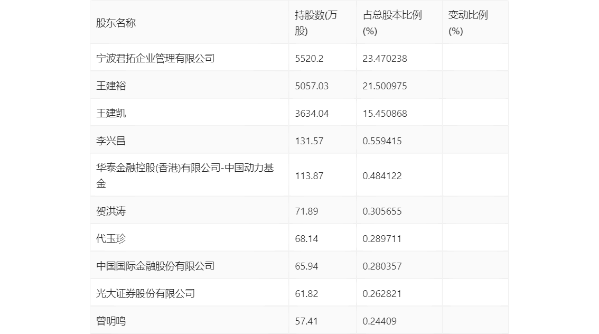Screen dimensions: 599x334
Task: Click the holding value 113.87
Action: 309,176
